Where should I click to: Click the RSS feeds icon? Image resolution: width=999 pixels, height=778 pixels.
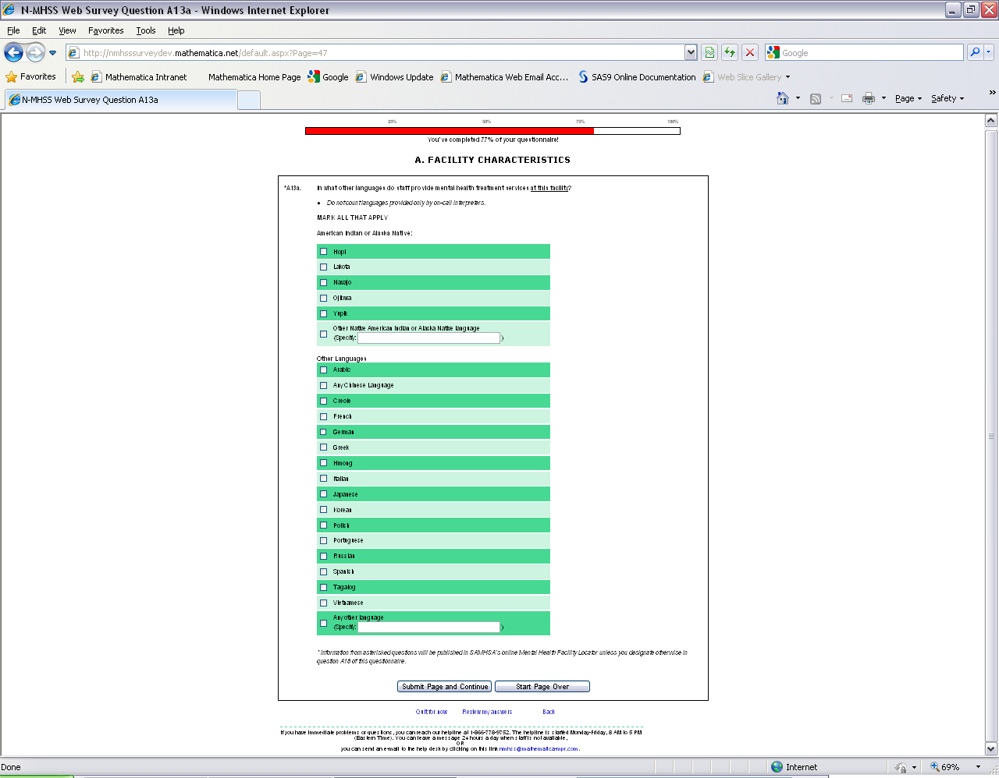pyautogui.click(x=816, y=98)
